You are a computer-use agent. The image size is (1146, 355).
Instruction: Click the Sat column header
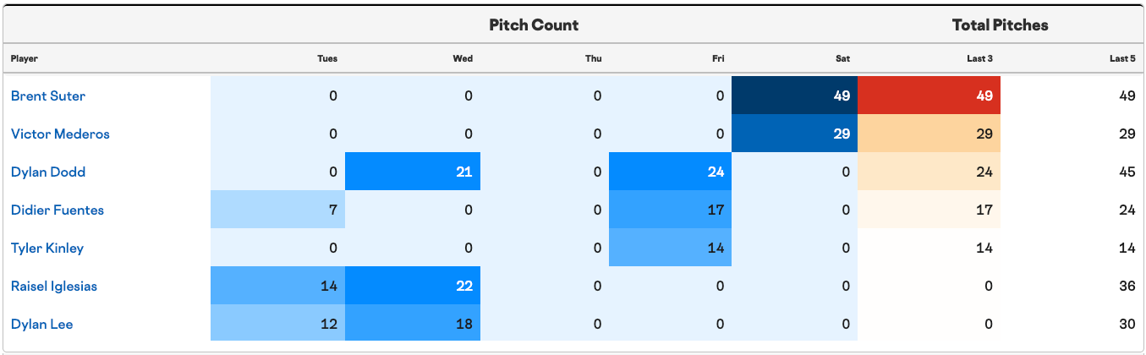coord(842,58)
